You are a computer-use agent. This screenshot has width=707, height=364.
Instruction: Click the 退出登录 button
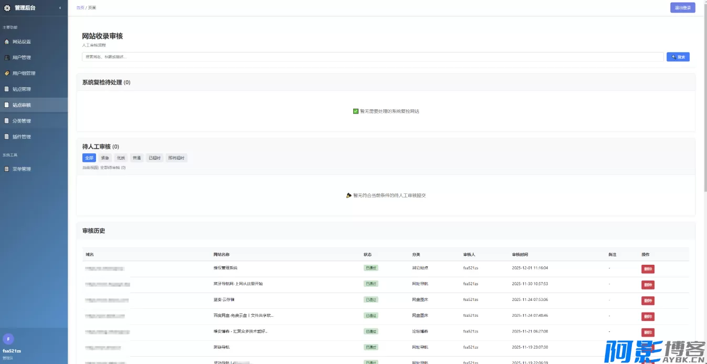click(x=682, y=8)
